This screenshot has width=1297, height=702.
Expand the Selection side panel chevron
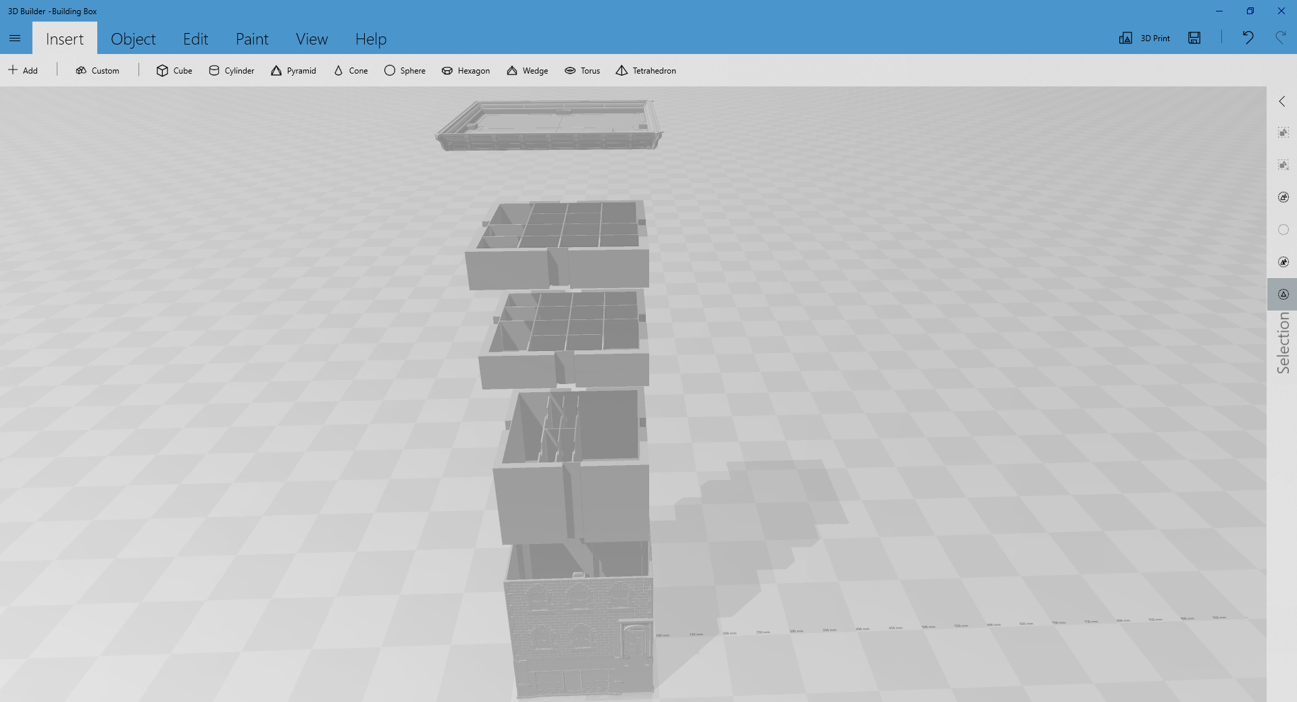[1282, 101]
